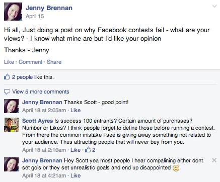Open the post options dropdown chevron
The image size is (220, 182).
tap(214, 7)
